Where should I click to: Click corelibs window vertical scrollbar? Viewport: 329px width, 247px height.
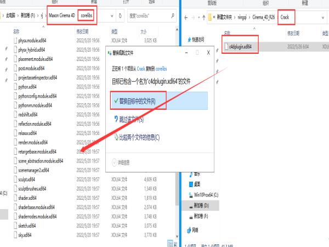(x=177, y=189)
